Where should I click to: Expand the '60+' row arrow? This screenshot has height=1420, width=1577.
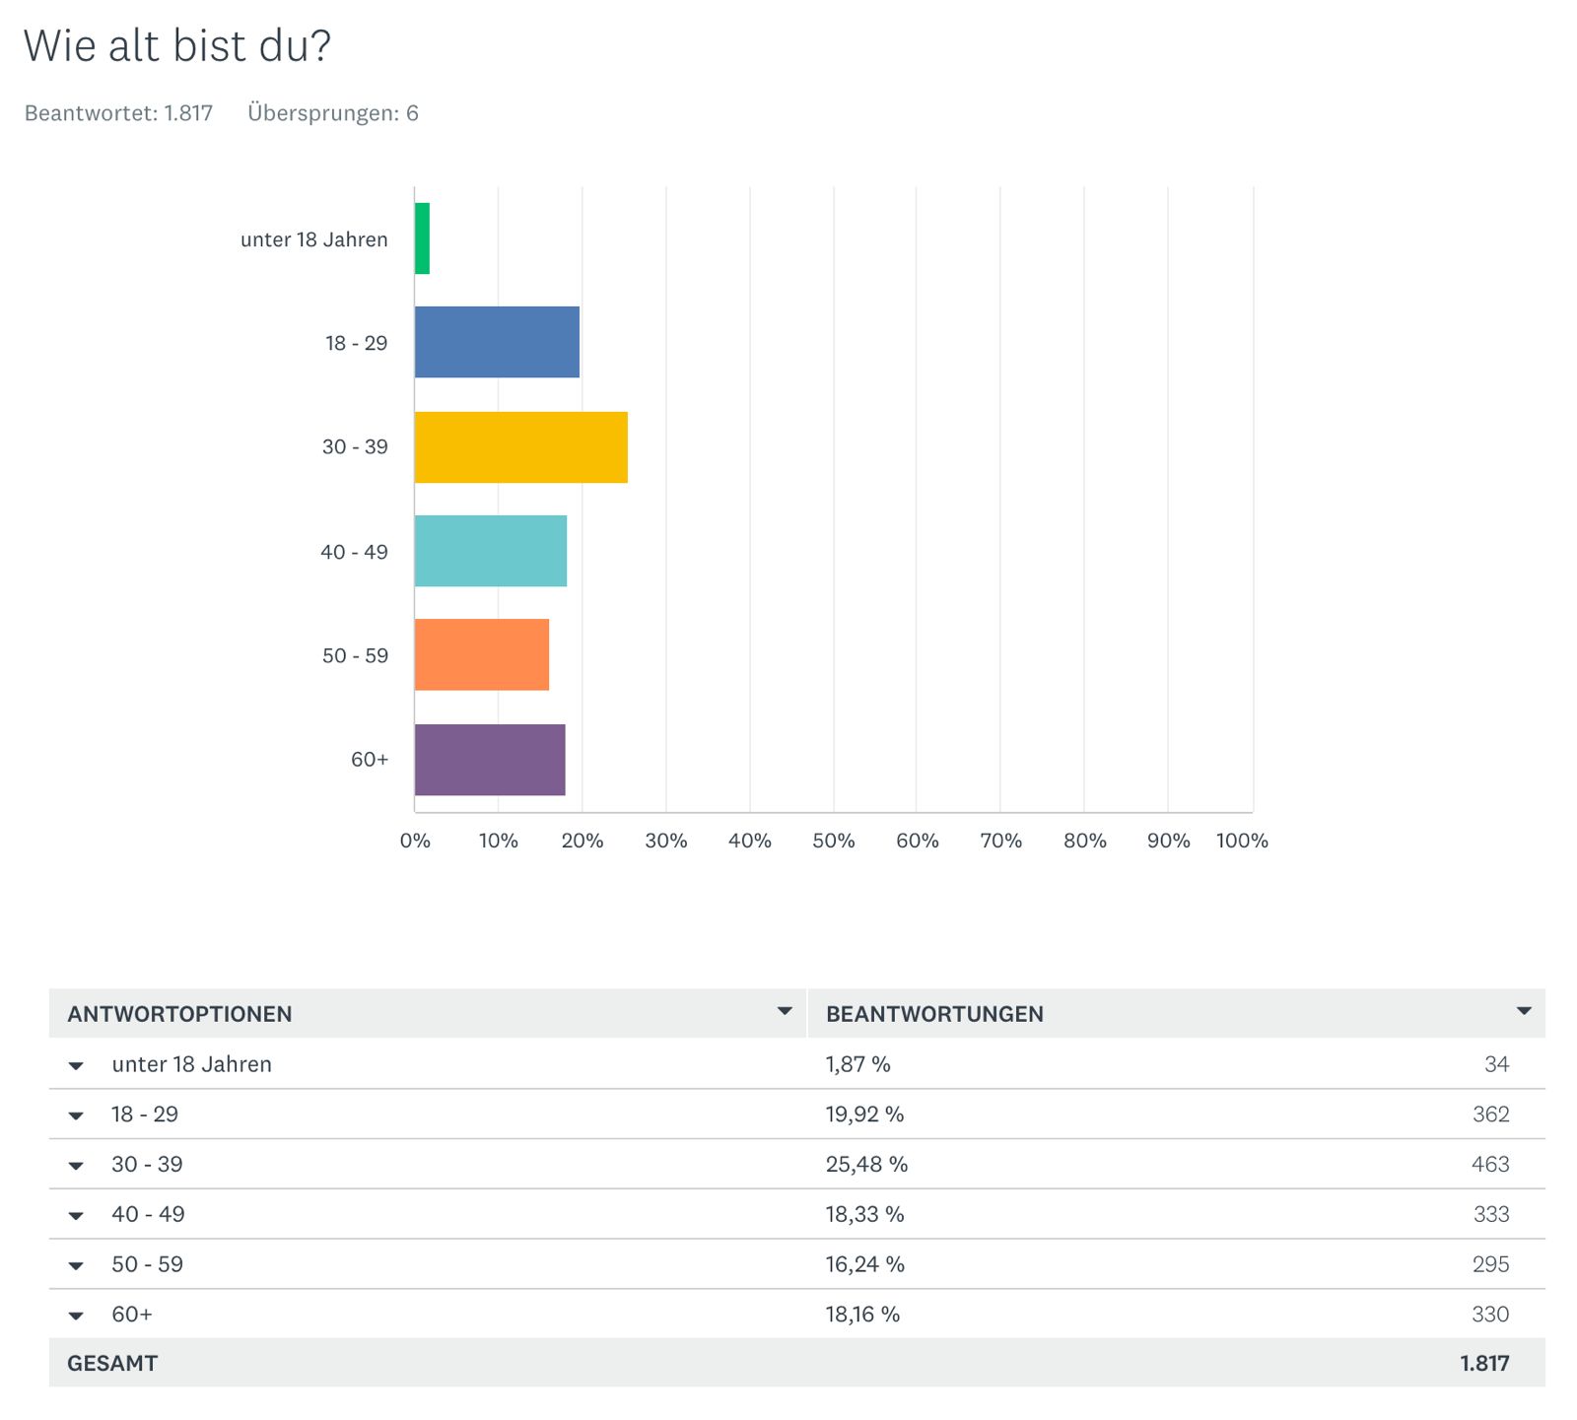pyautogui.click(x=76, y=1317)
